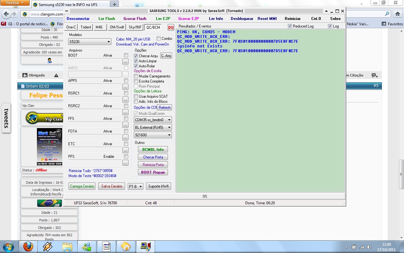Open a new Firefox tab with plus button

coord(115,4)
